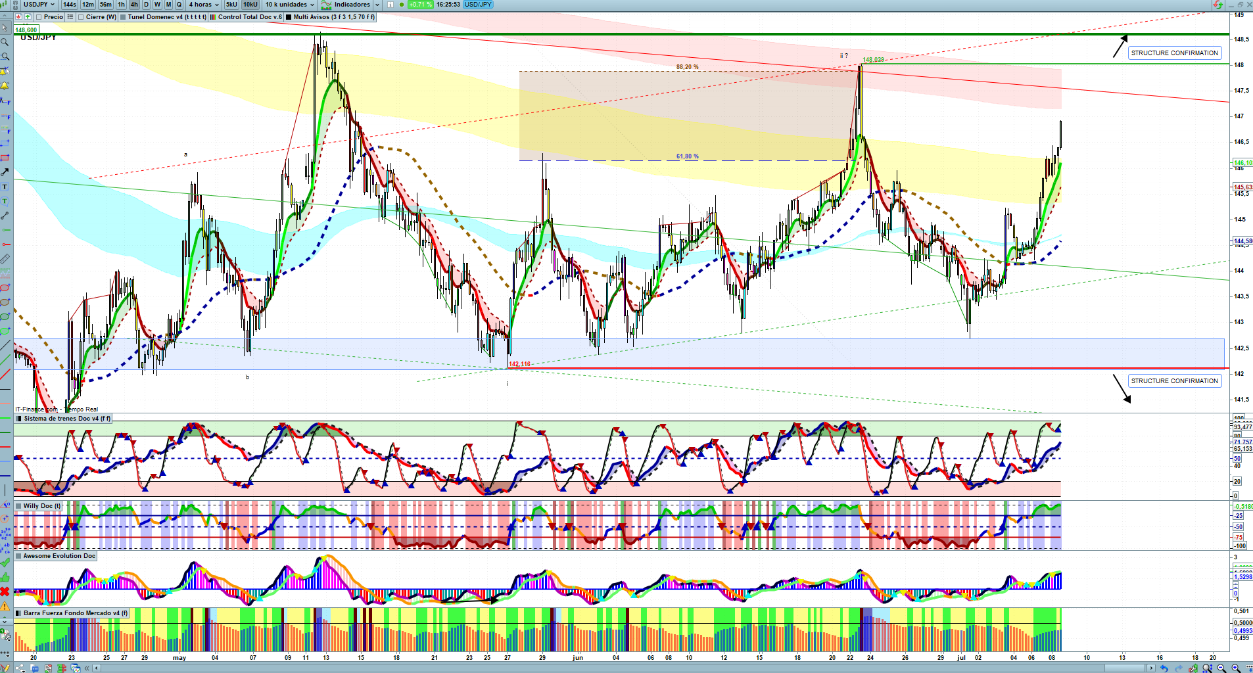Click the green thumbs-up icon on left
The image size is (1253, 673).
click(x=5, y=577)
